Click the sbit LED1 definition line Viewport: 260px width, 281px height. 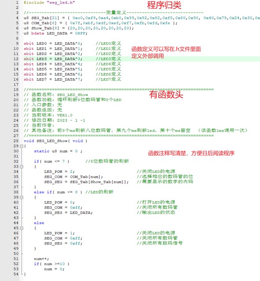click(72, 48)
